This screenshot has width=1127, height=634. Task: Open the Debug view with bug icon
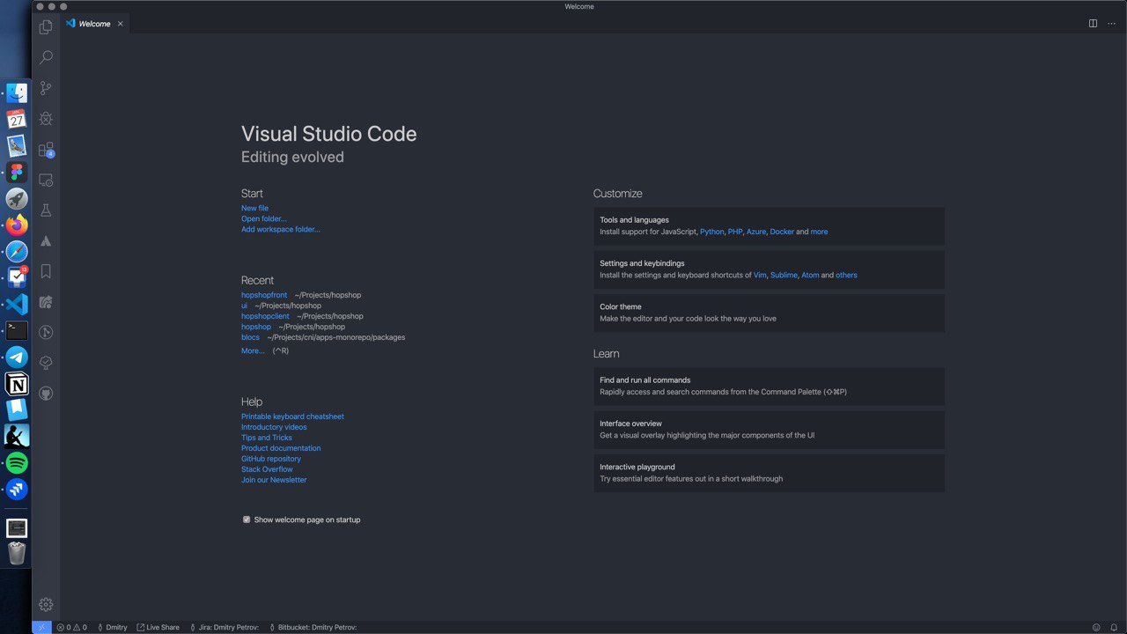[x=46, y=118]
